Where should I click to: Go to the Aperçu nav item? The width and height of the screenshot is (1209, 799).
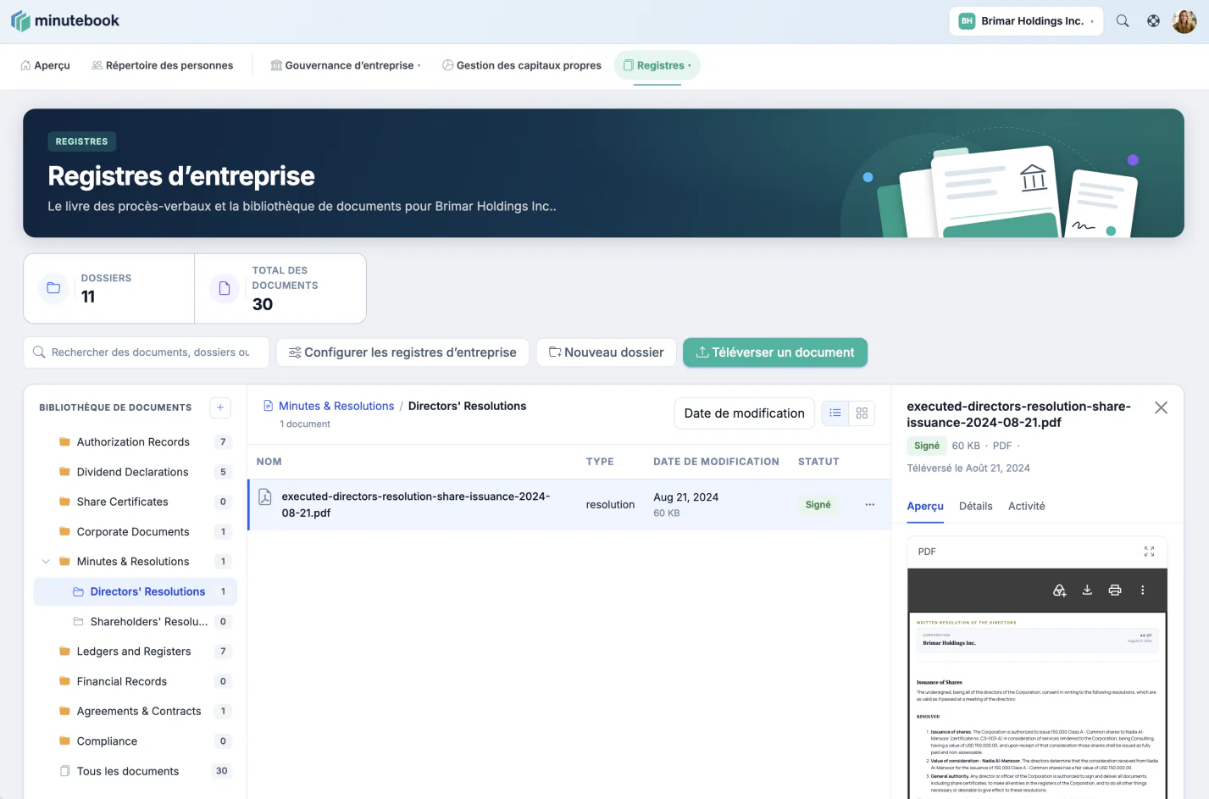45,65
